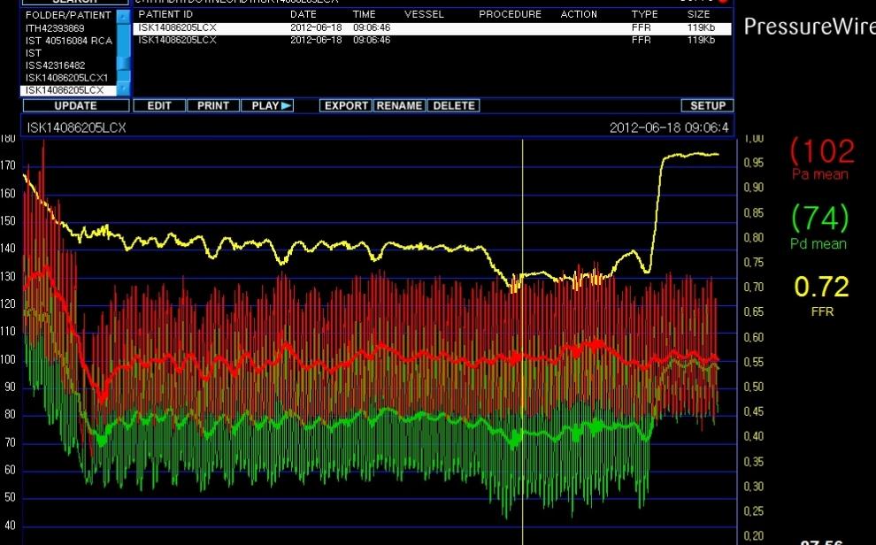Click the folder list scroll-up arrow
The height and width of the screenshot is (545, 876).
pos(124,16)
